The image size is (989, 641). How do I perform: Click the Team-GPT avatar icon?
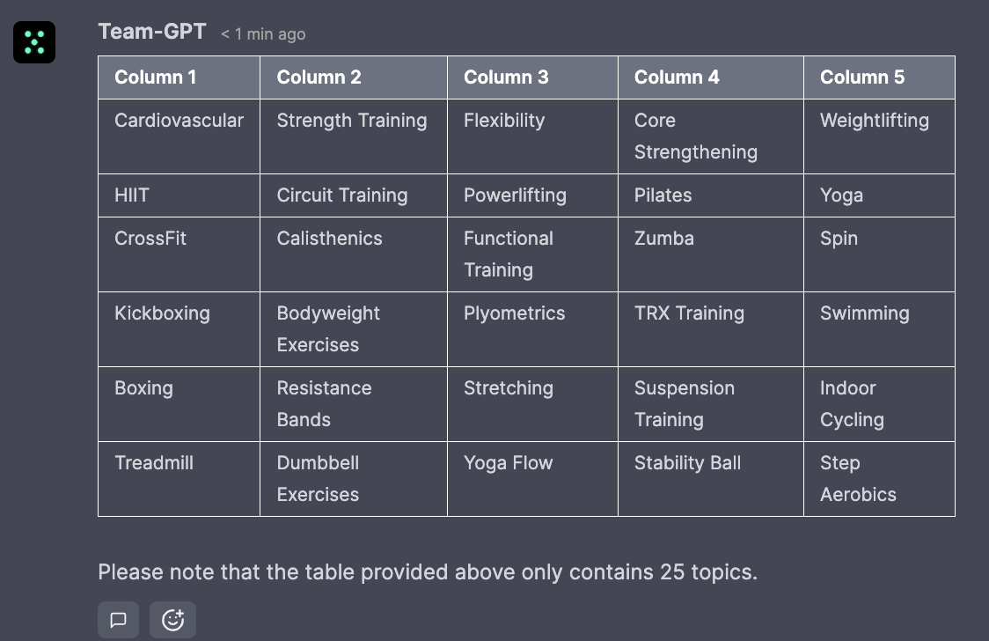pyautogui.click(x=34, y=42)
